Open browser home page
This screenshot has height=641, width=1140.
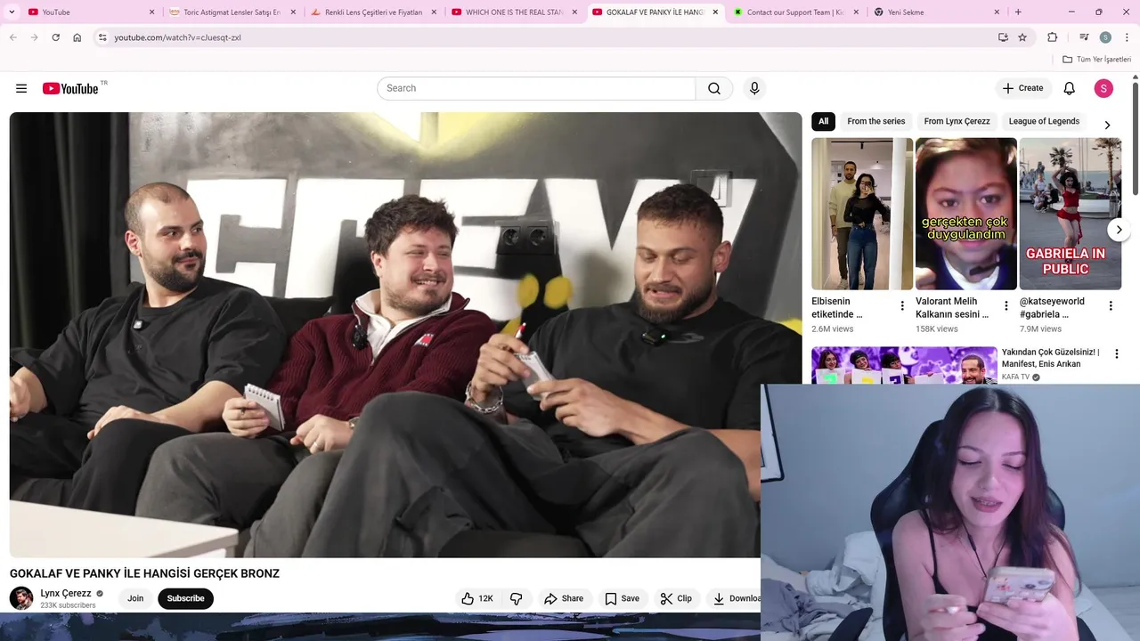click(x=77, y=37)
